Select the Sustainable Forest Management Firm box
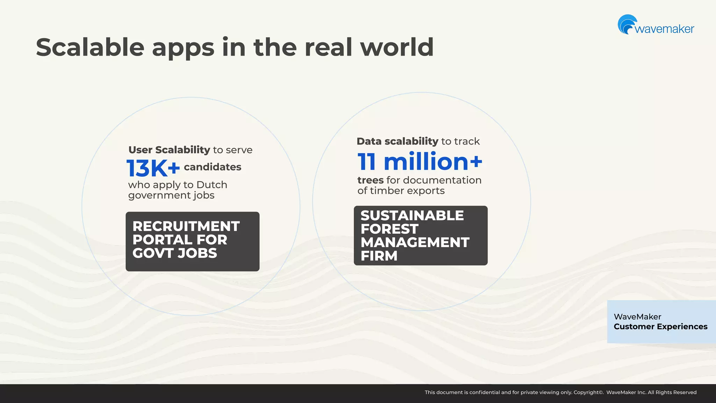This screenshot has width=716, height=403. coord(420,235)
